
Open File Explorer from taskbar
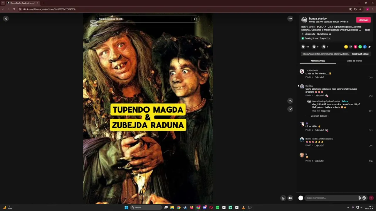coord(172,207)
